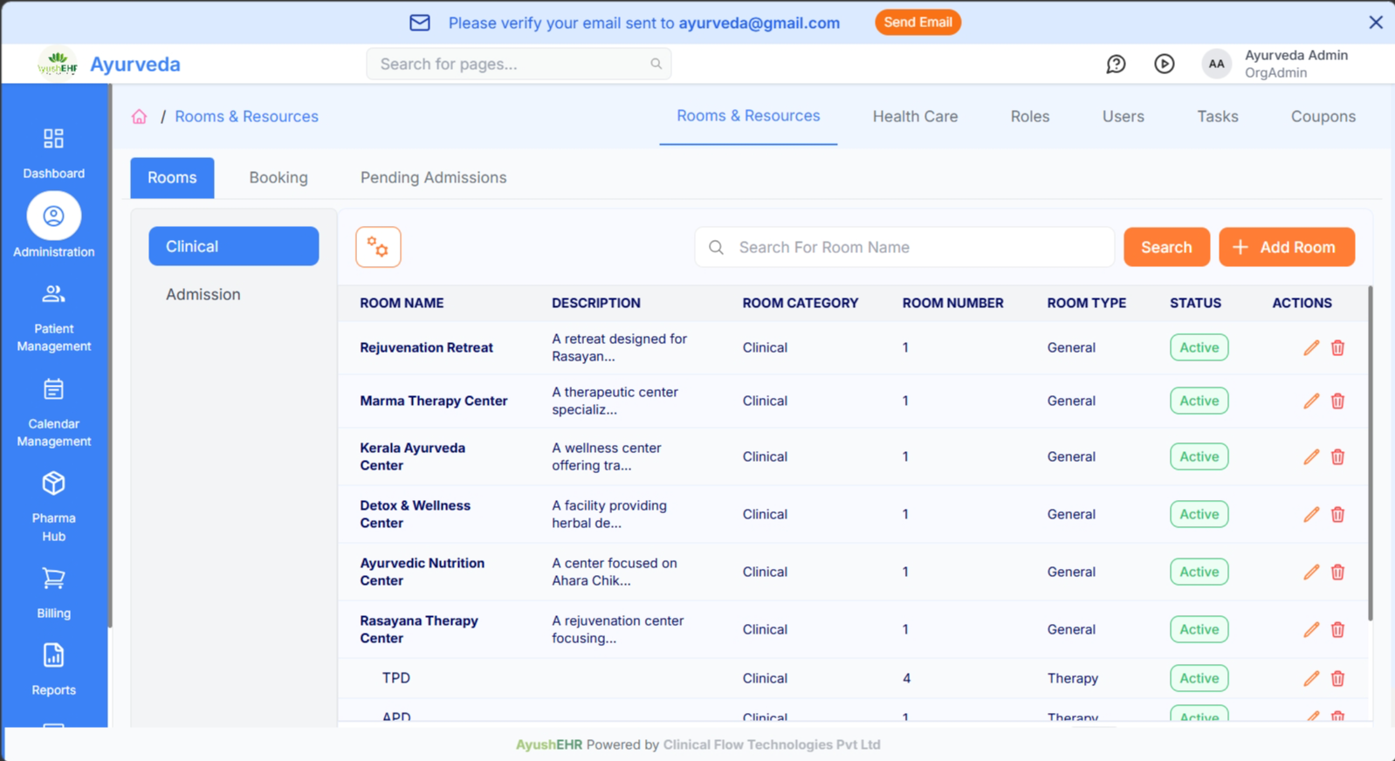Switch to the Health Care tab
The image size is (1395, 761).
pyautogui.click(x=915, y=116)
